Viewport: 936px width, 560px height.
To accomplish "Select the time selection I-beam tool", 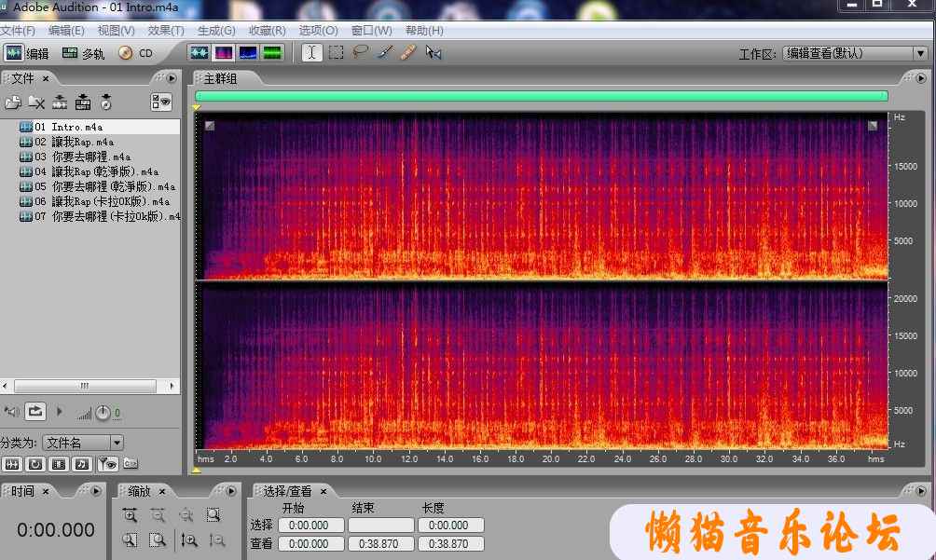I will [x=311, y=52].
